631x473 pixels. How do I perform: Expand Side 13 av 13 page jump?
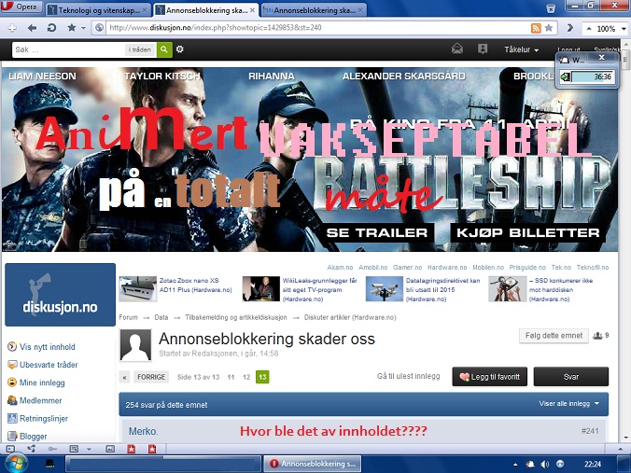click(198, 377)
